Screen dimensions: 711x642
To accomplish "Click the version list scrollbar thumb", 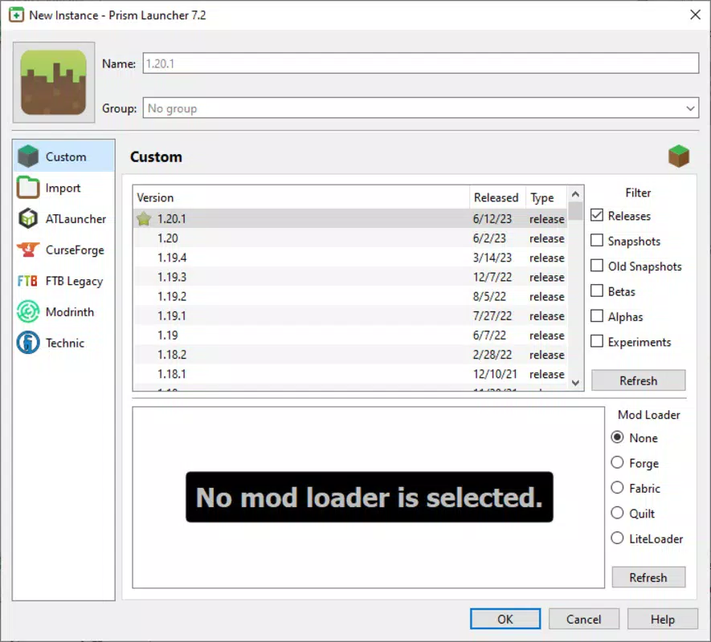I will pos(575,211).
